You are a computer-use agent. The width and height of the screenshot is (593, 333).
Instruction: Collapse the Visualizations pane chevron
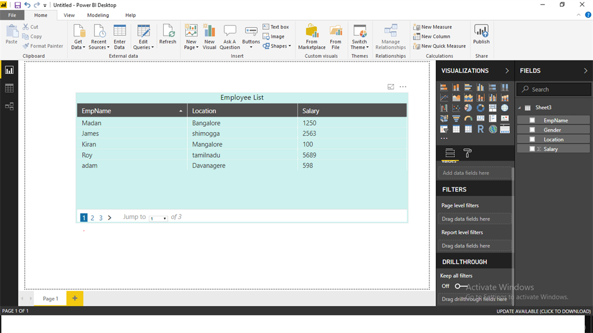[507, 71]
